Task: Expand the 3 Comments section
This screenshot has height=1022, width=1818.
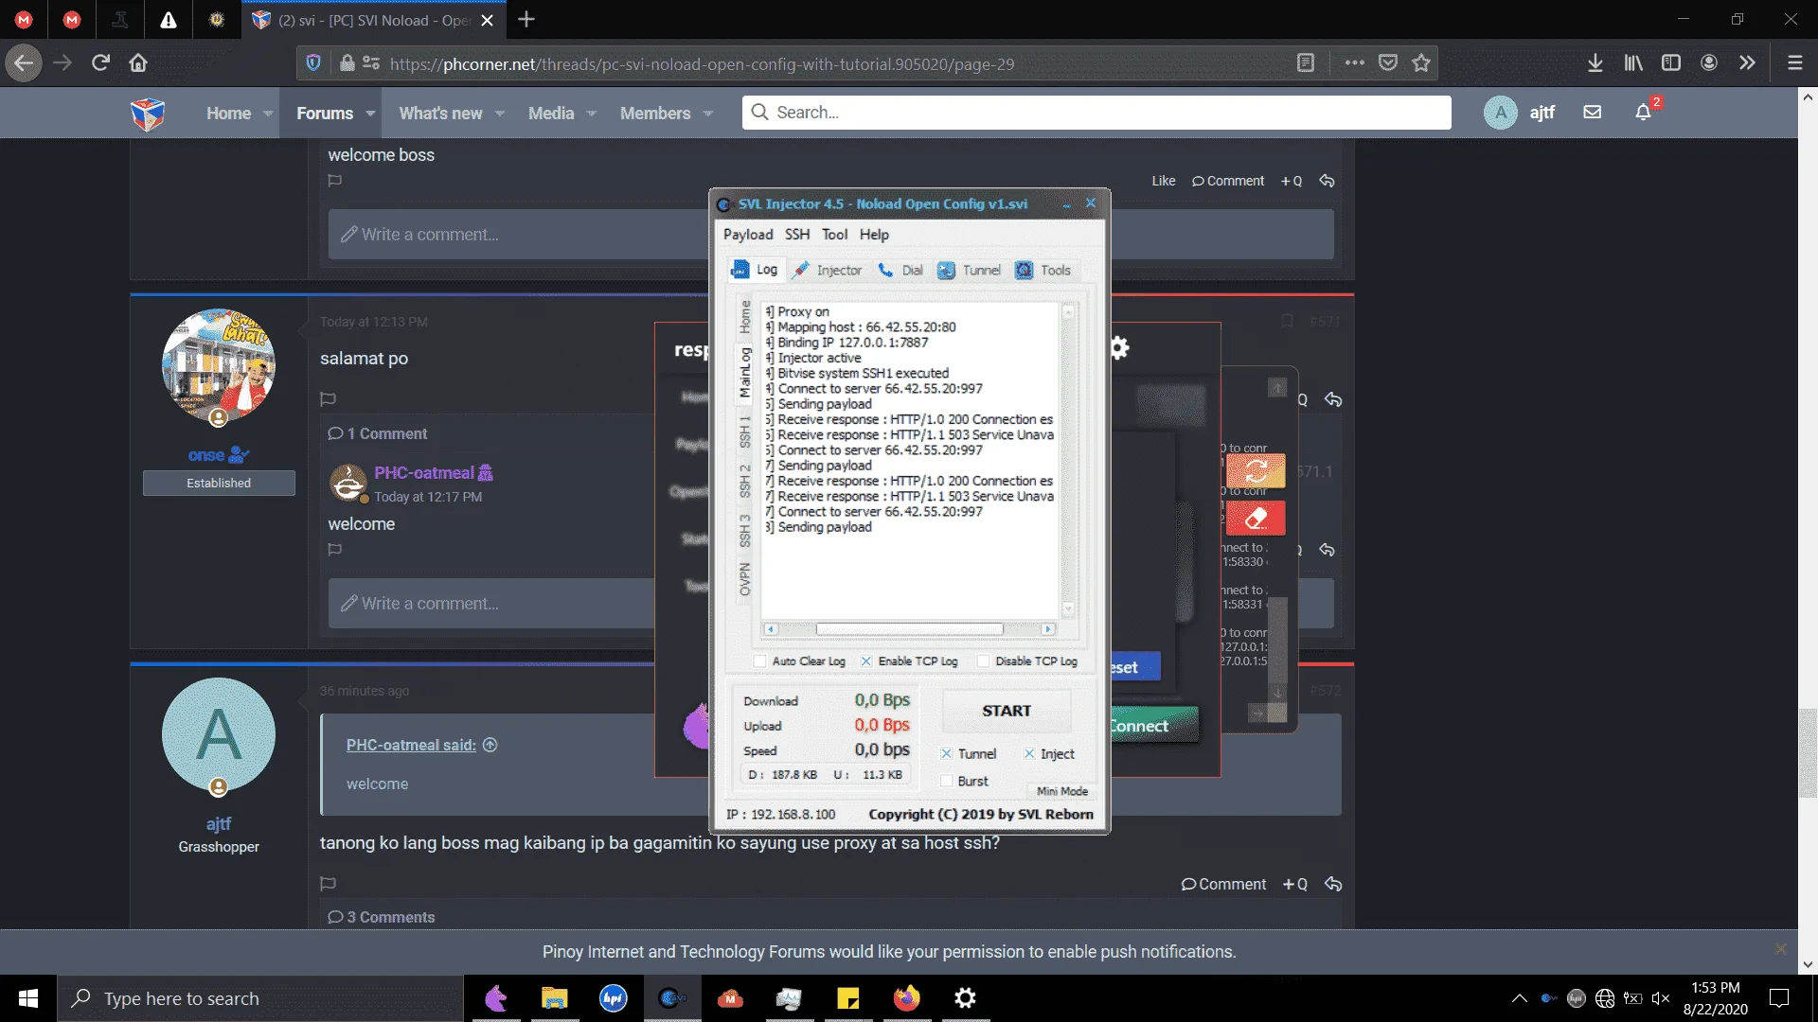Action: [x=382, y=917]
